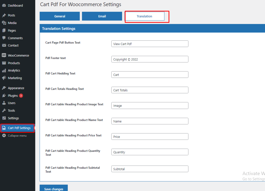
Task: Switch to the Email tab
Action: (x=102, y=16)
